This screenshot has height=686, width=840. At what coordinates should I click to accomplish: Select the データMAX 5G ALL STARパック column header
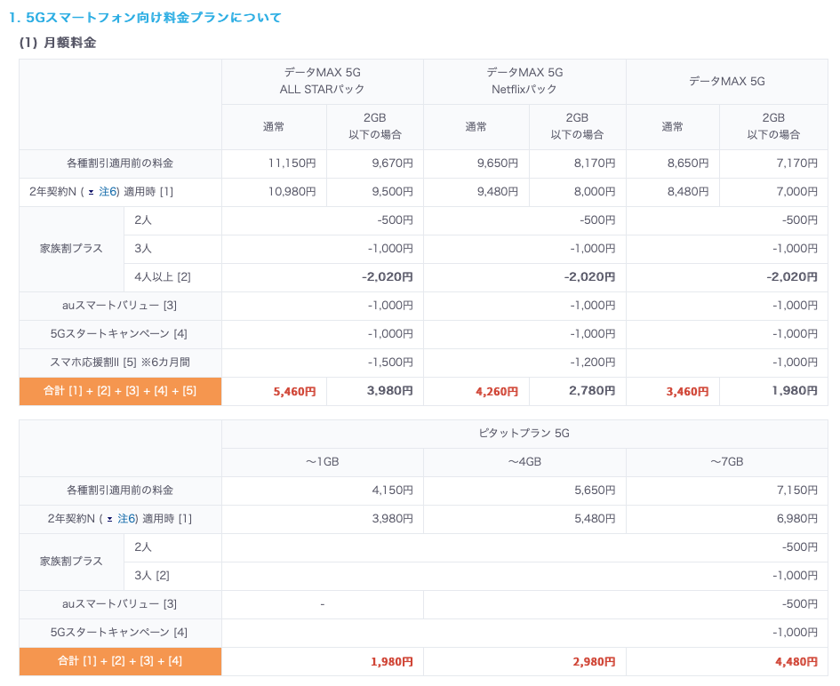322,81
